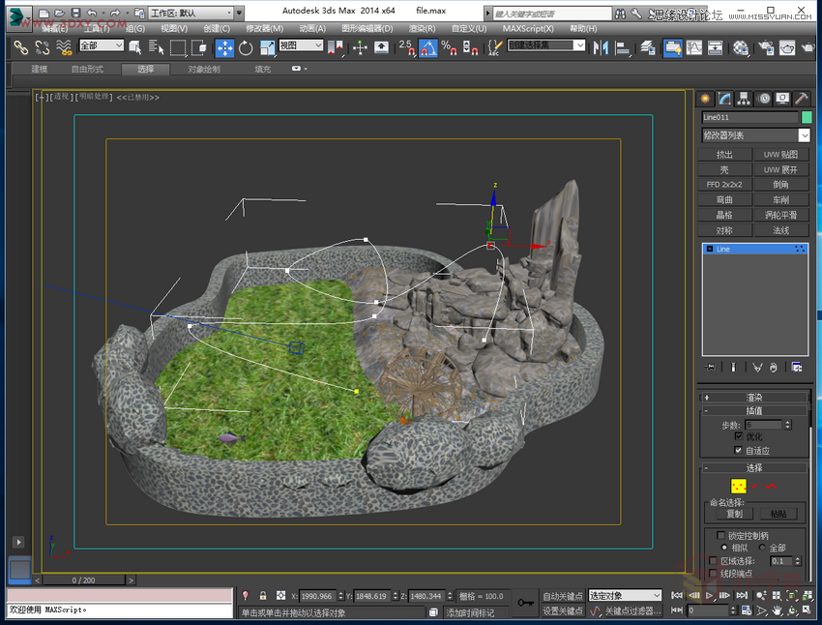Open the 修改器列表 dropdown

(756, 135)
